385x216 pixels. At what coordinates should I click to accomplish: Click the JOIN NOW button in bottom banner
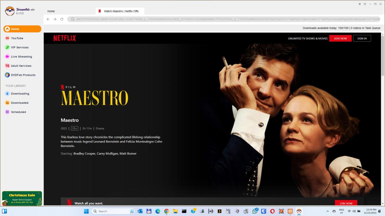click(346, 203)
